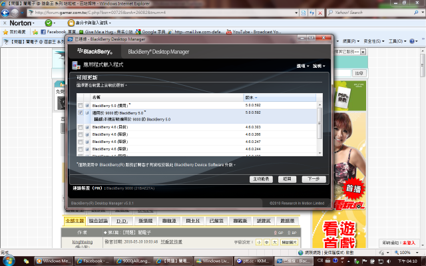Image resolution: width=426 pixels, height=266 pixels.
Task: Open the 安全性(S) safety menu in IE
Action: 374,41
